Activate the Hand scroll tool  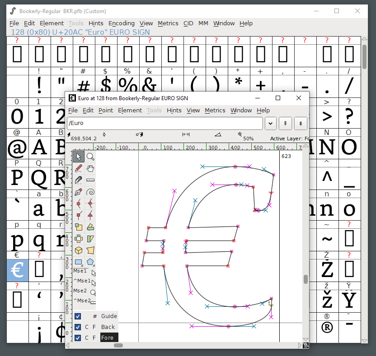point(90,168)
